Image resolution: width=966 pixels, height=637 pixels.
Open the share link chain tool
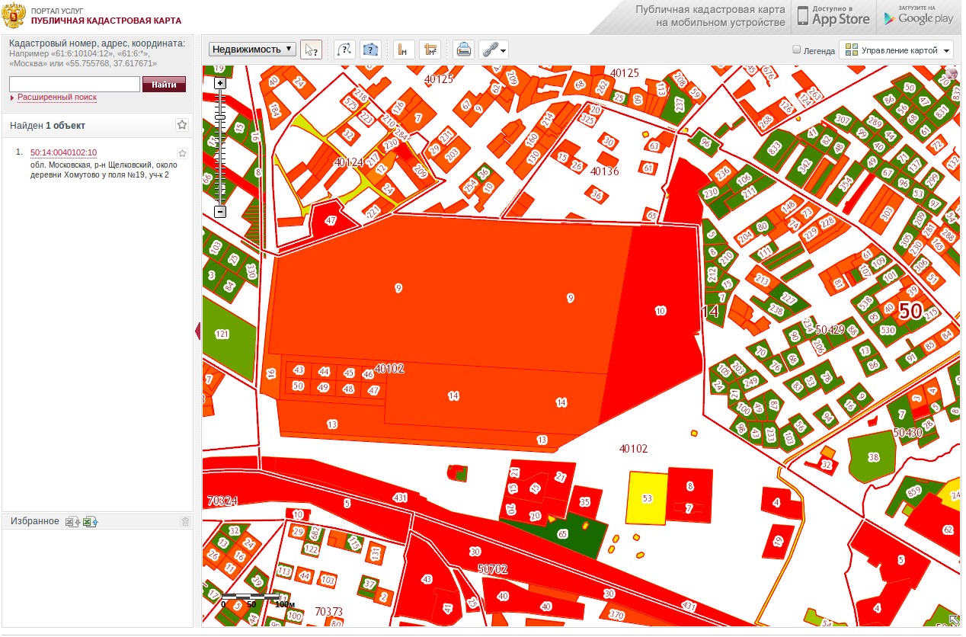coord(493,50)
